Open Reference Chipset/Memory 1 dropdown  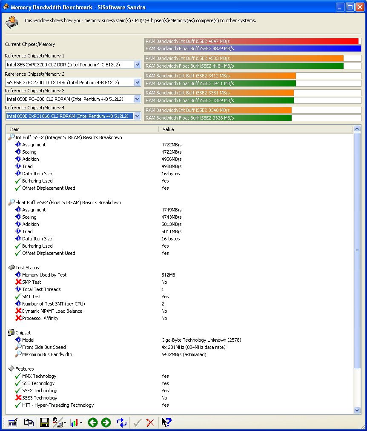click(137, 65)
